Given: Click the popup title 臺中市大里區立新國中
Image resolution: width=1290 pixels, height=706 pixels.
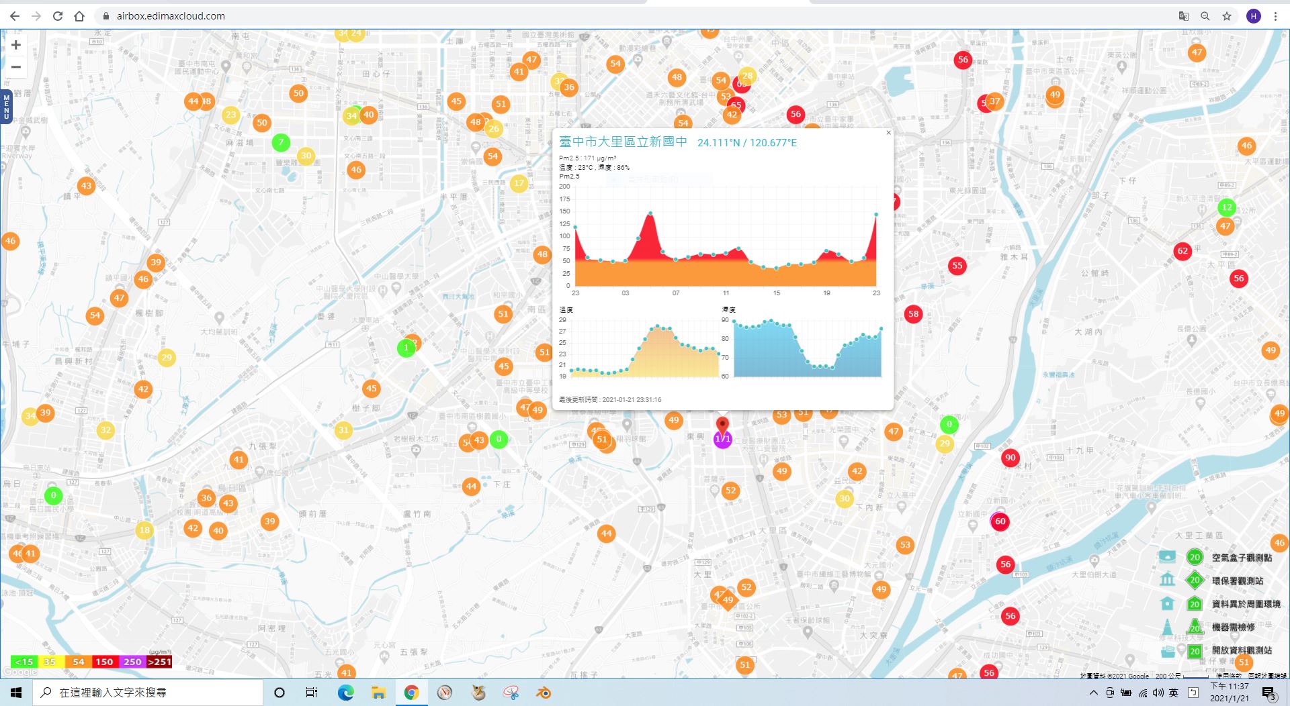Looking at the screenshot, I should tap(623, 142).
